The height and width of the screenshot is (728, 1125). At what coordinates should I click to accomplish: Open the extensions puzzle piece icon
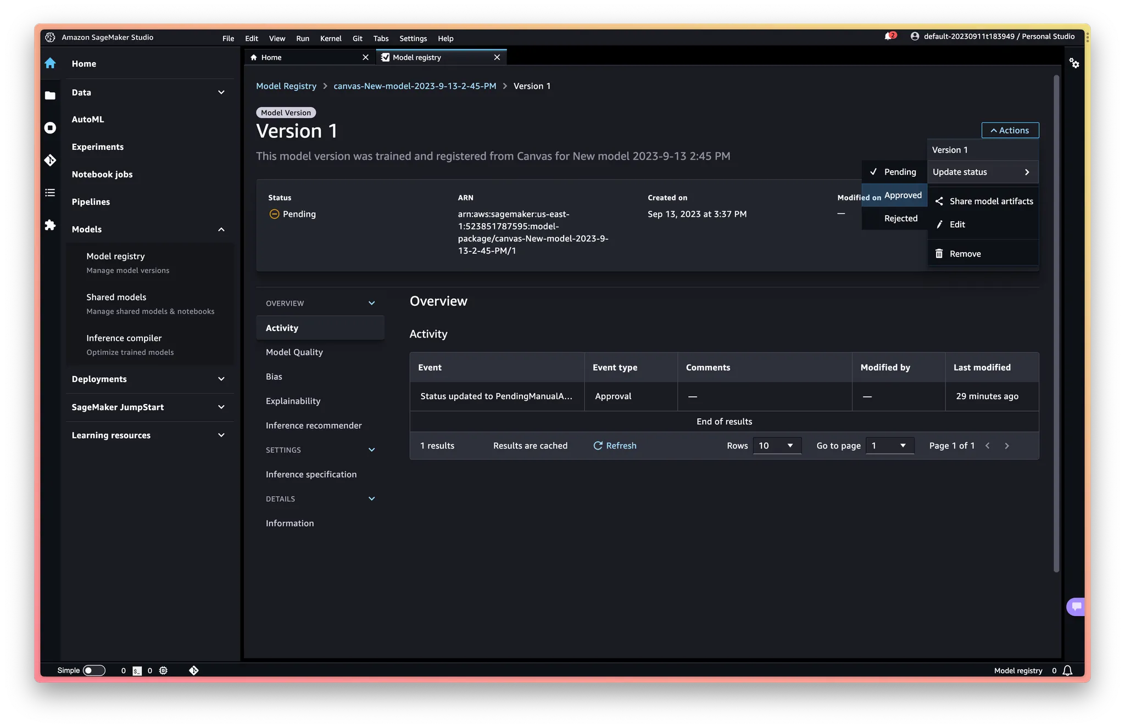[x=50, y=225]
